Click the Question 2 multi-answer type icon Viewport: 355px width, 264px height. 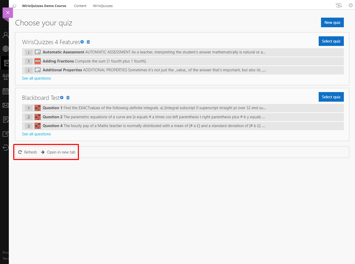click(38, 117)
